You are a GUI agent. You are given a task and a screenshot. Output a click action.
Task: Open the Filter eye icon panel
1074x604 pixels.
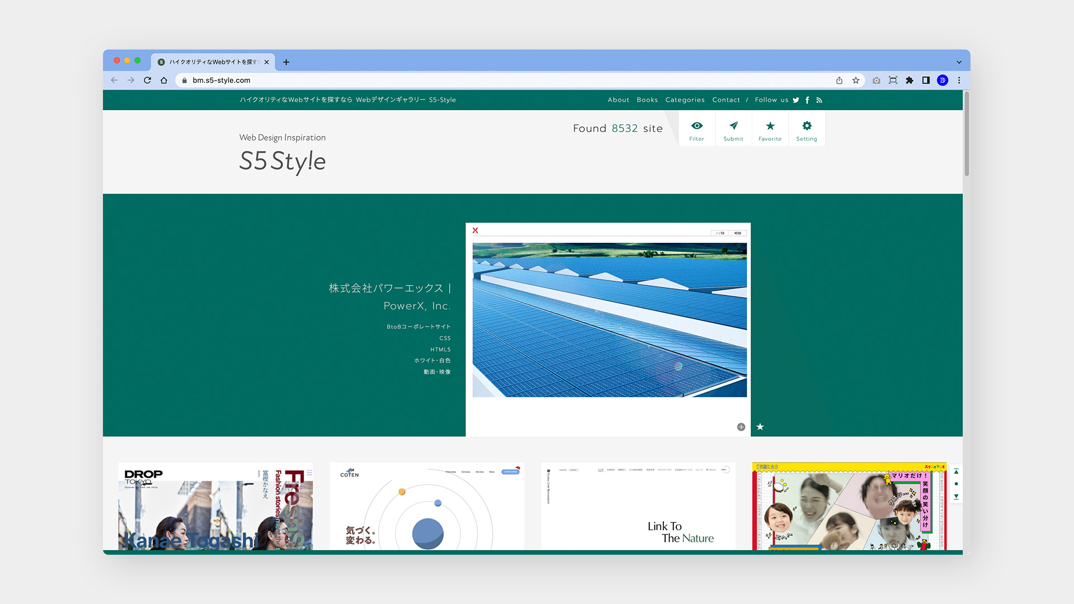click(x=696, y=129)
